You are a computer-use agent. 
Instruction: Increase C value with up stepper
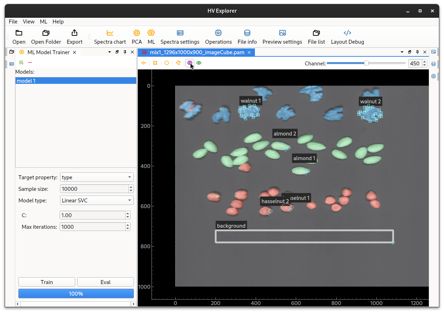[128, 213]
